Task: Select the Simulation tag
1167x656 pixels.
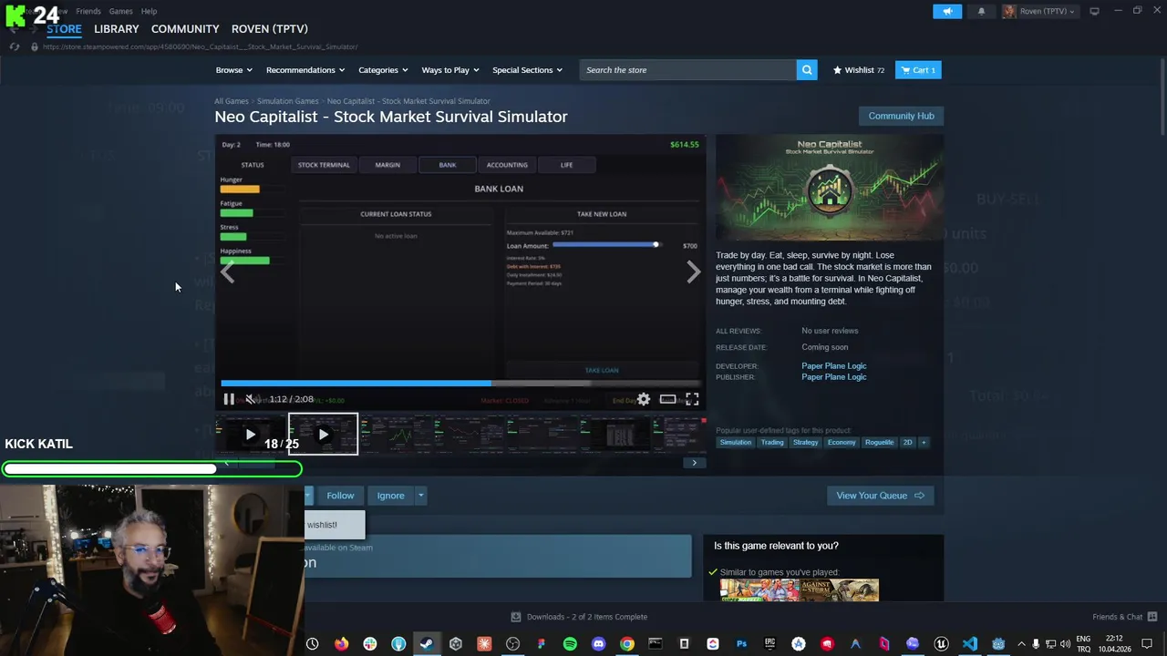Action: 735,443
